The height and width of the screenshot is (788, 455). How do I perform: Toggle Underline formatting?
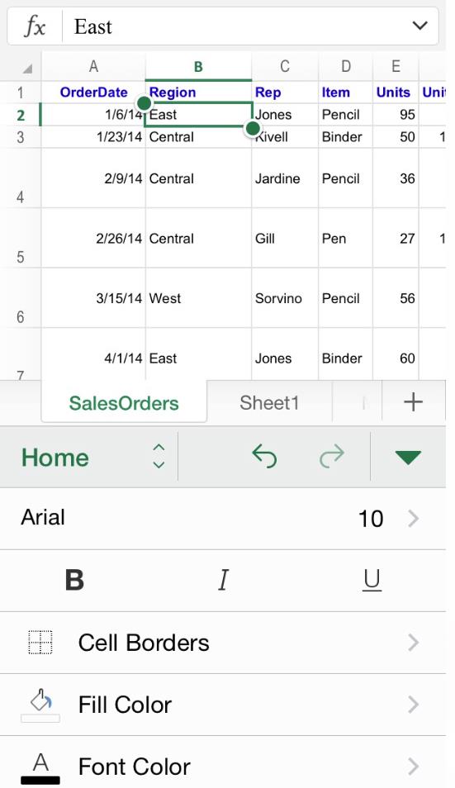372,581
